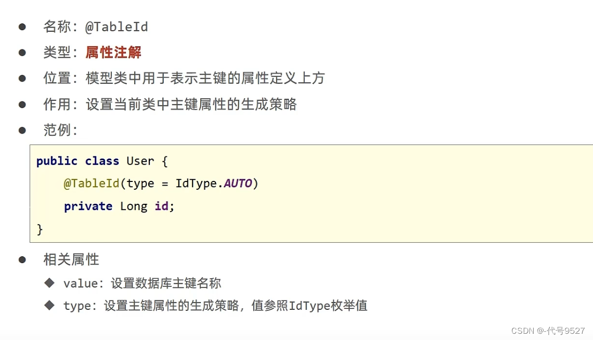This screenshot has width=593, height=340.
Task: Click the value attribute description
Action: [x=142, y=283]
